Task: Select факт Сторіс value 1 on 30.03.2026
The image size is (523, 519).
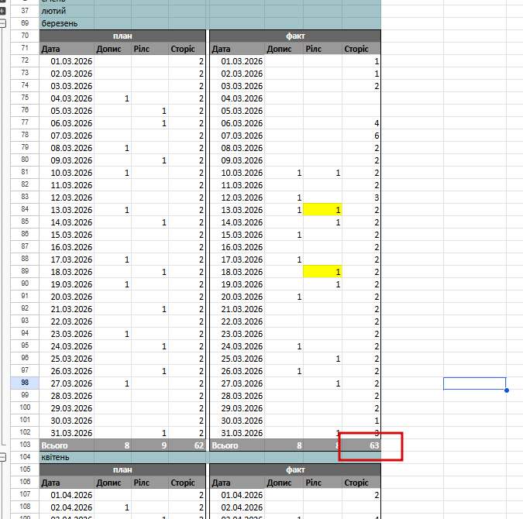Action: [x=361, y=421]
